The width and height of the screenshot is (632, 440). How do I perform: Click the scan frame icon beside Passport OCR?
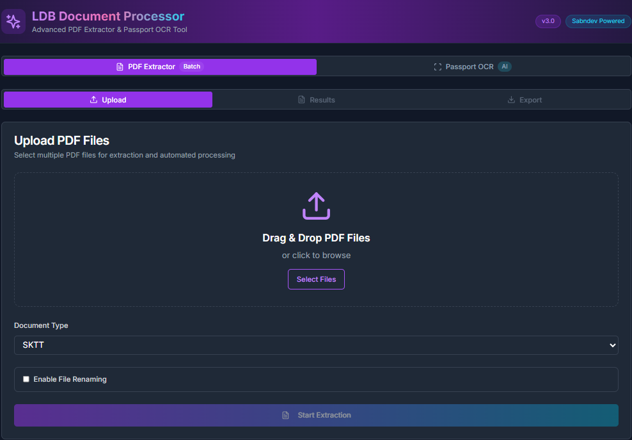pyautogui.click(x=438, y=67)
